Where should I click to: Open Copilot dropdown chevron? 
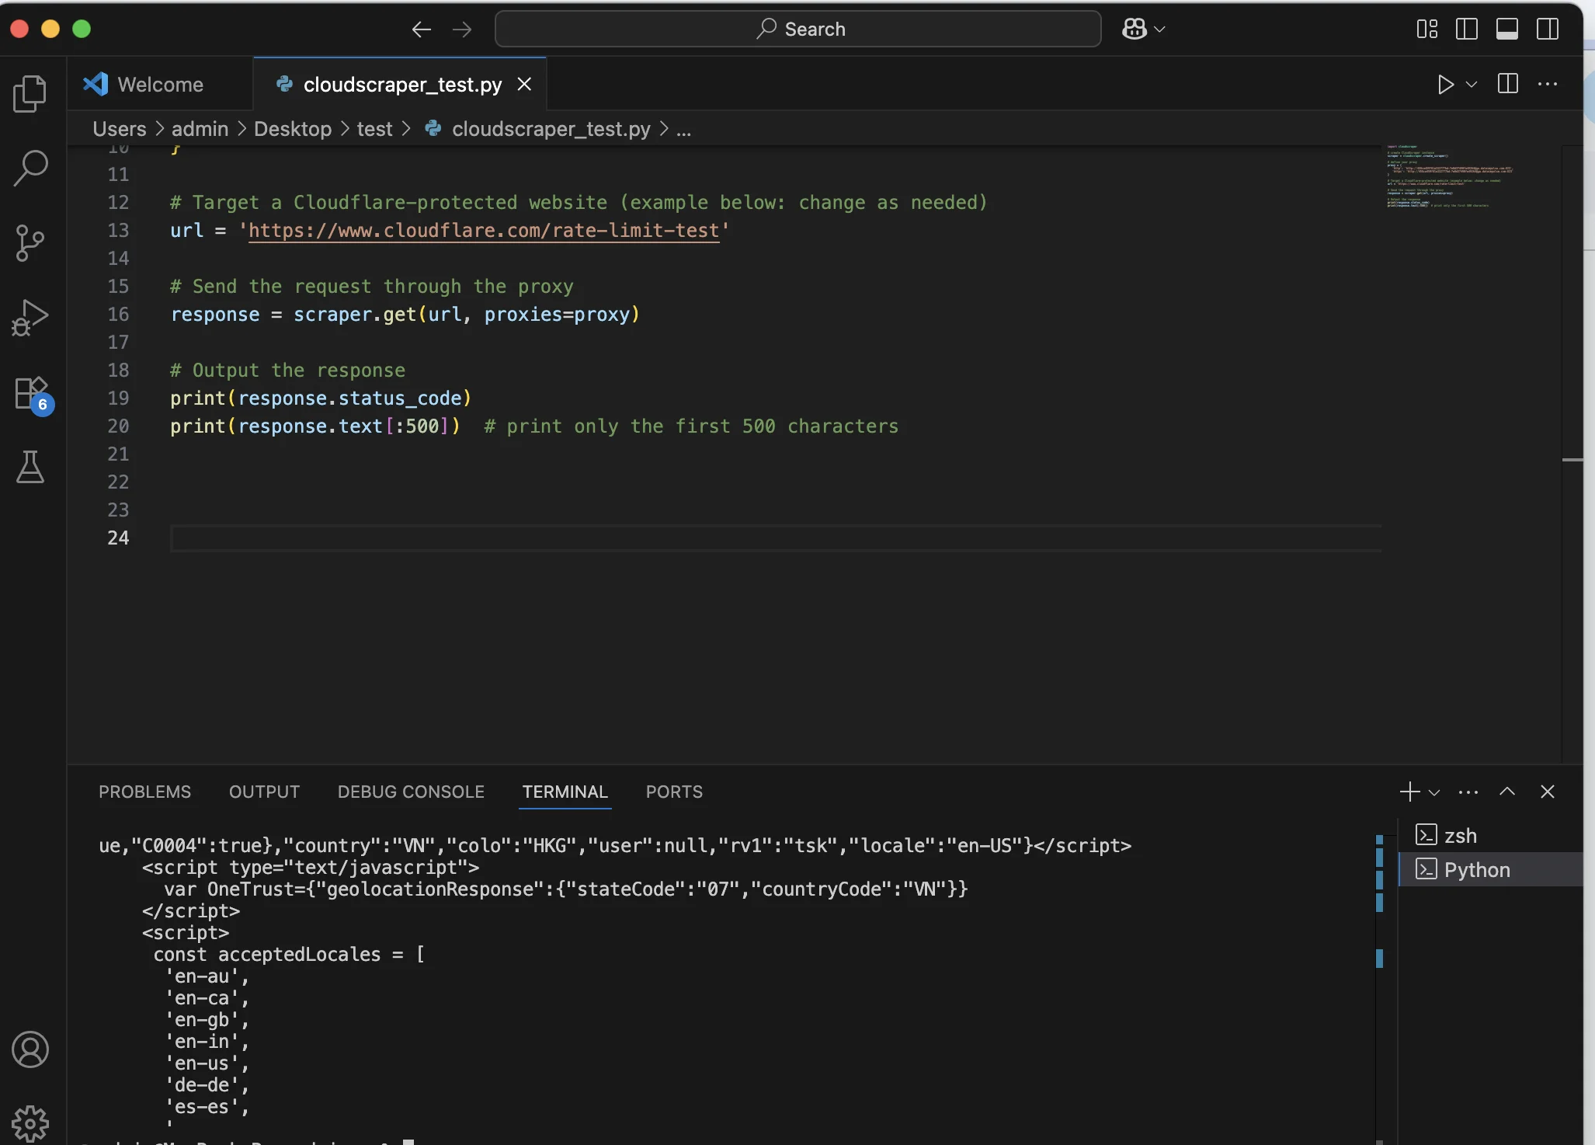[1160, 30]
